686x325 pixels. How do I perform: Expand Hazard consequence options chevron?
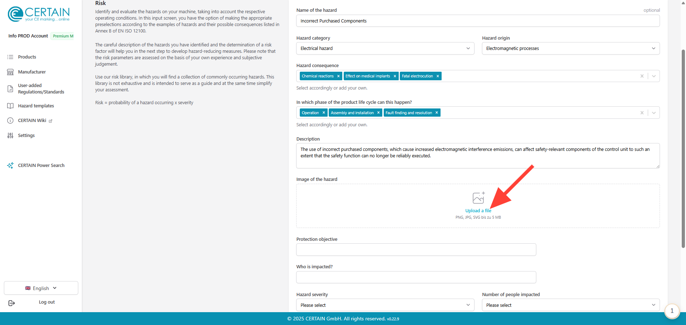pyautogui.click(x=654, y=76)
